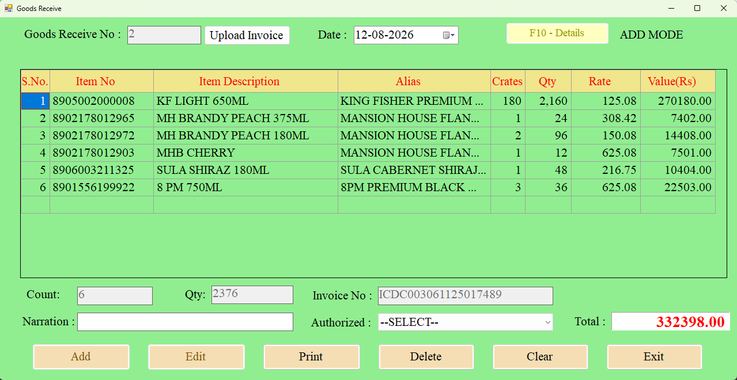Screen dimensions: 737x380
Task: Click rate cell 125.08
Action: pos(606,101)
